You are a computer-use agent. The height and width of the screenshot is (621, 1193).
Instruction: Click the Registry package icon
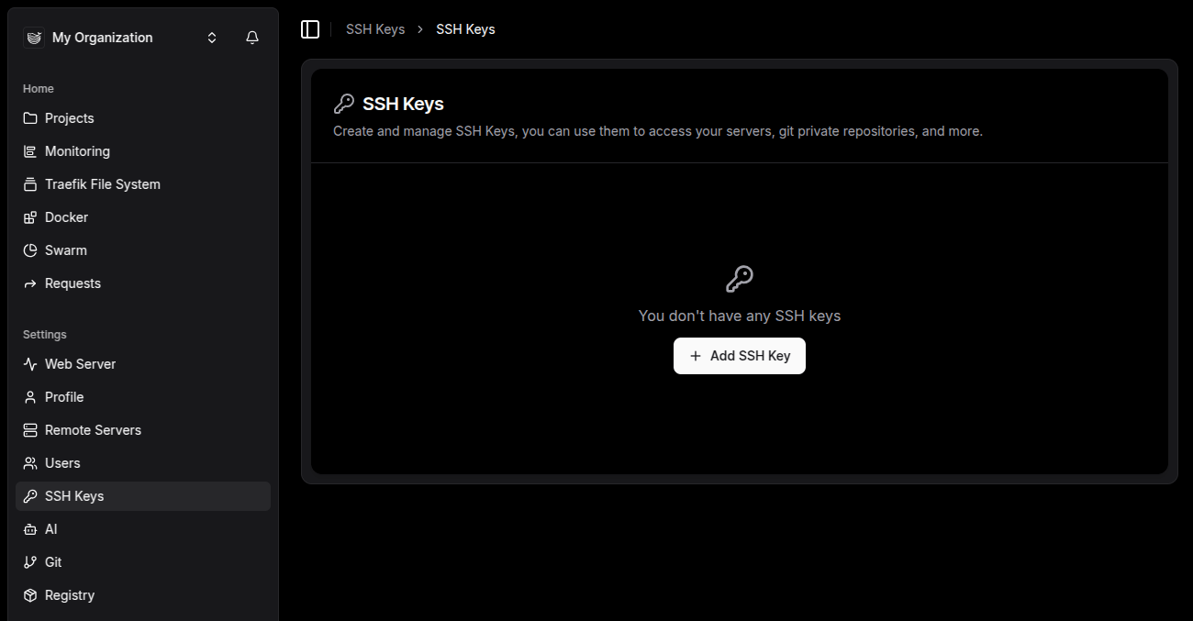pos(30,594)
